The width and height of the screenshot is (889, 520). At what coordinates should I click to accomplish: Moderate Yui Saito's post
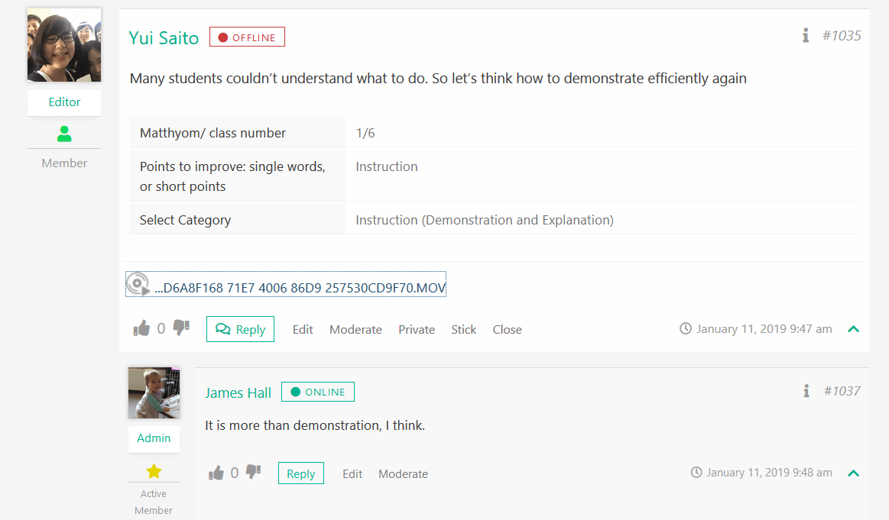tap(355, 330)
